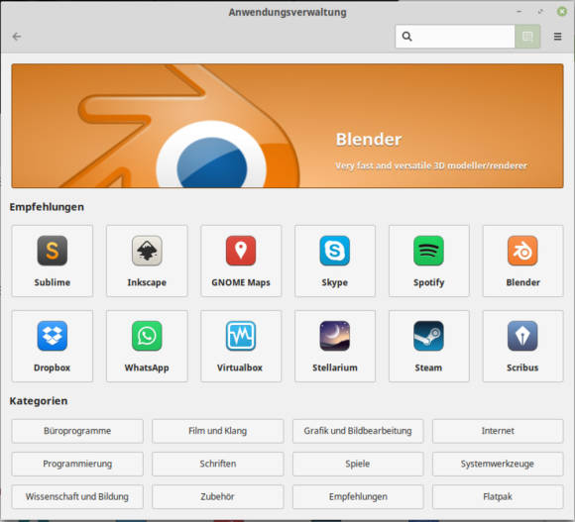Select the Inkscape icon

147,251
